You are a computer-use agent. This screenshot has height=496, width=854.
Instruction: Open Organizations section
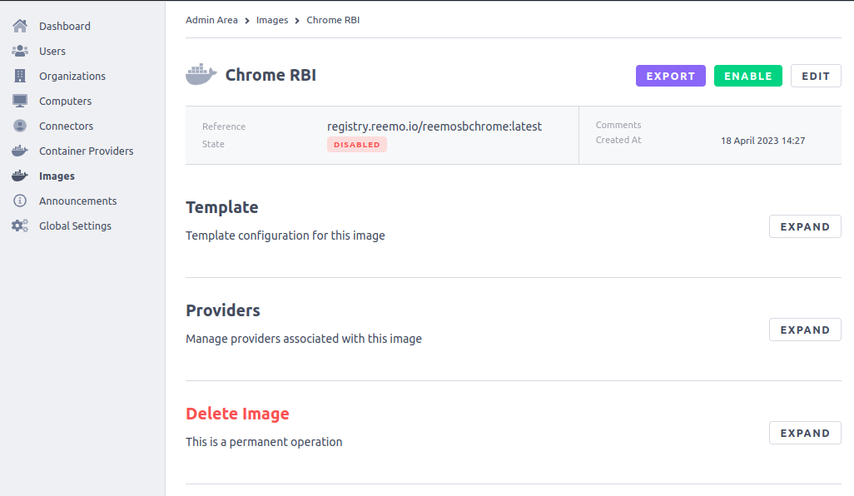[x=72, y=77]
